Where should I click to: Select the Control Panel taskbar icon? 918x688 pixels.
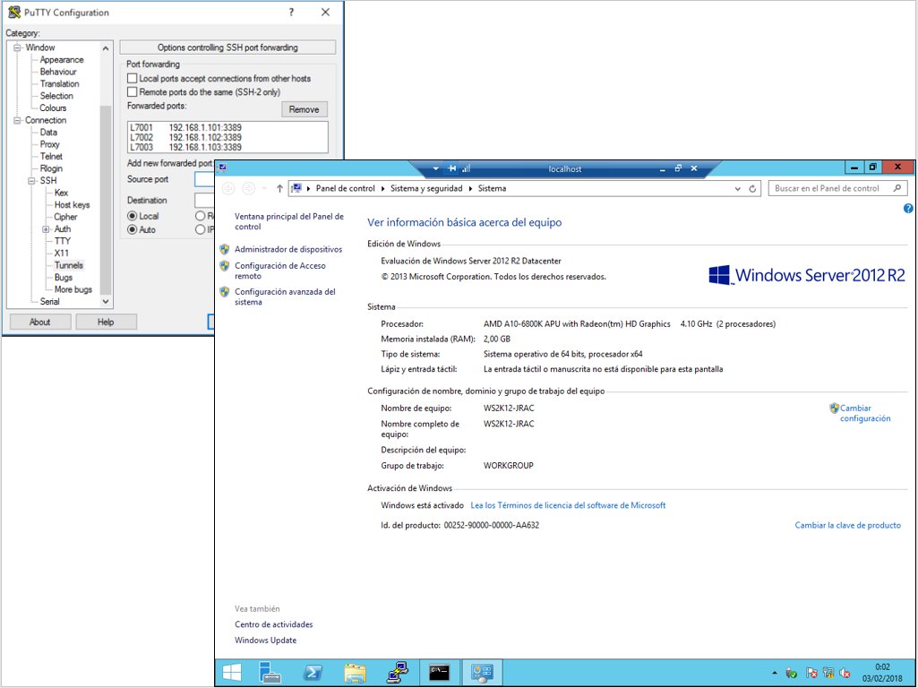click(483, 673)
